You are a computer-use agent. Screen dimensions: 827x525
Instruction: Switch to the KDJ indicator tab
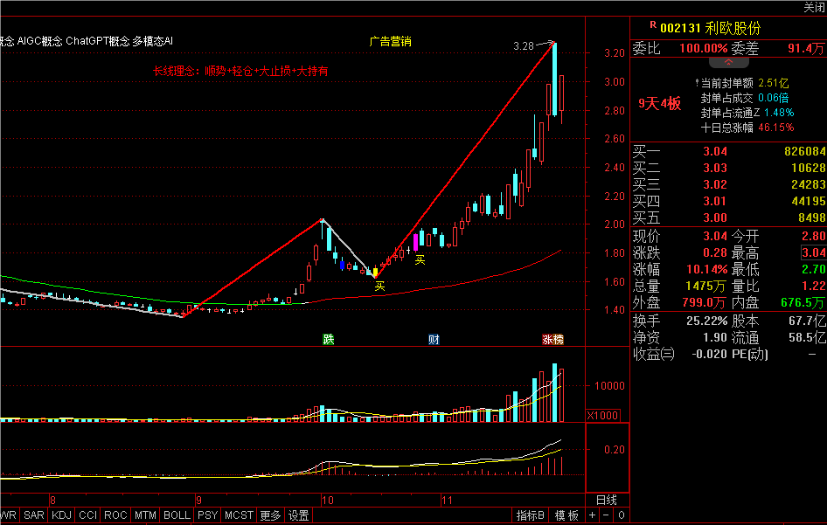click(x=61, y=515)
